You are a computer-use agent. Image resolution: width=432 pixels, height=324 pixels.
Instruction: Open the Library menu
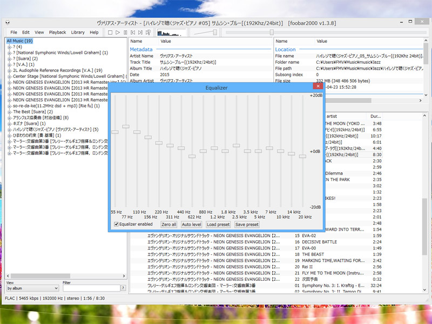(78, 32)
